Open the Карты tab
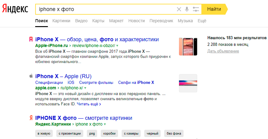The height and width of the screenshot is (139, 268). coord(98,21)
